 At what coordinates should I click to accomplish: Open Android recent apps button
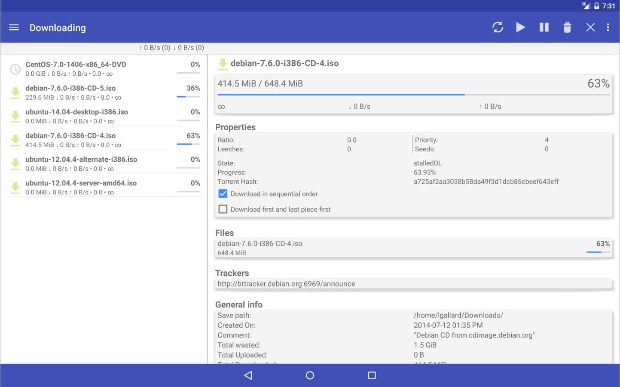click(372, 375)
